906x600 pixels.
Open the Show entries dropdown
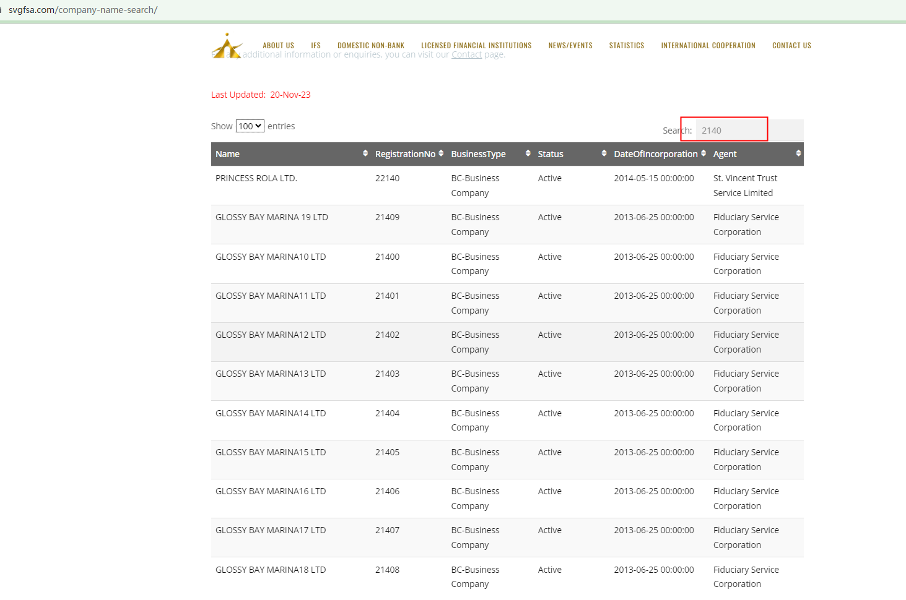coord(250,126)
